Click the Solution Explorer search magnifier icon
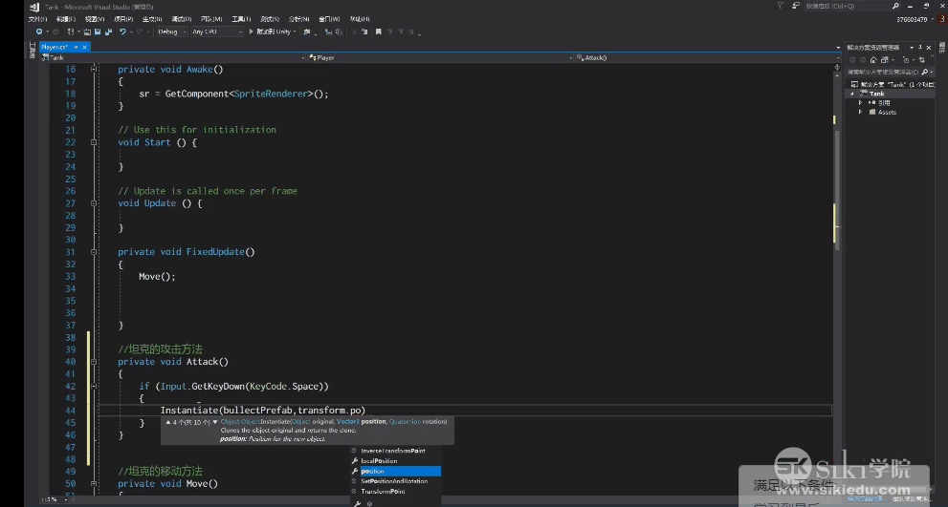The height and width of the screenshot is (507, 948). (924, 72)
